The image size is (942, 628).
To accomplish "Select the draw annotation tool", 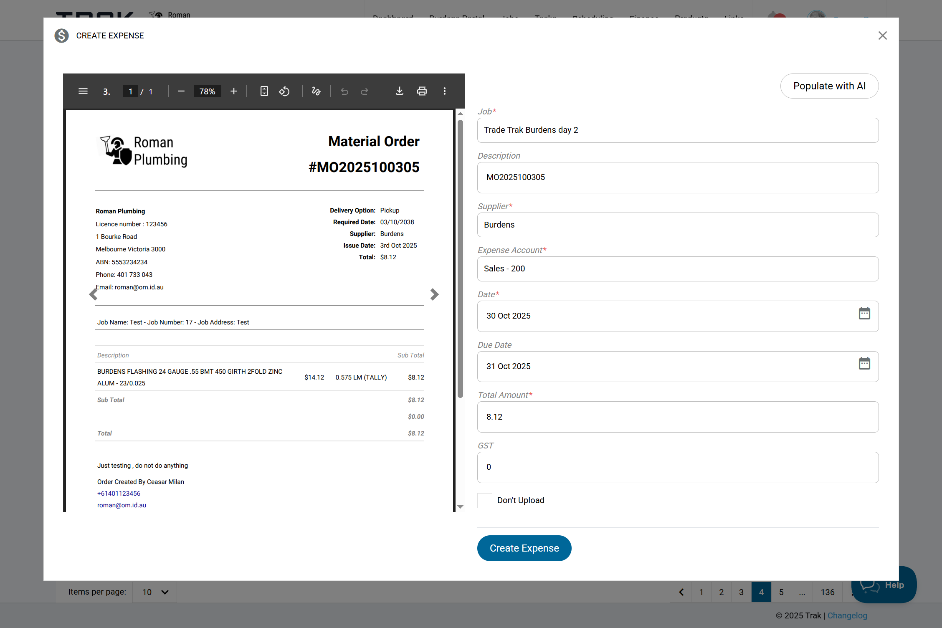I will point(316,91).
